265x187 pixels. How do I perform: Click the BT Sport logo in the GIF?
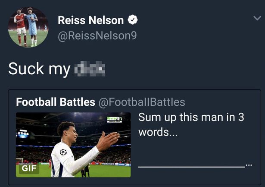coord(115,119)
